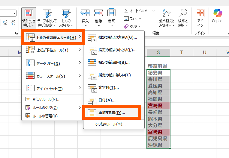The height and width of the screenshot is (158, 229).
Task: Open 並べ替えとフィルター sort and filter
Action: pos(167,18)
